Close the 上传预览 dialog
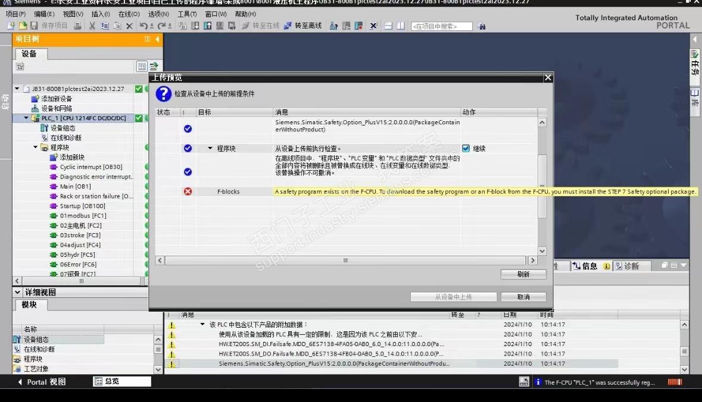The height and width of the screenshot is (402, 702). coord(548,78)
